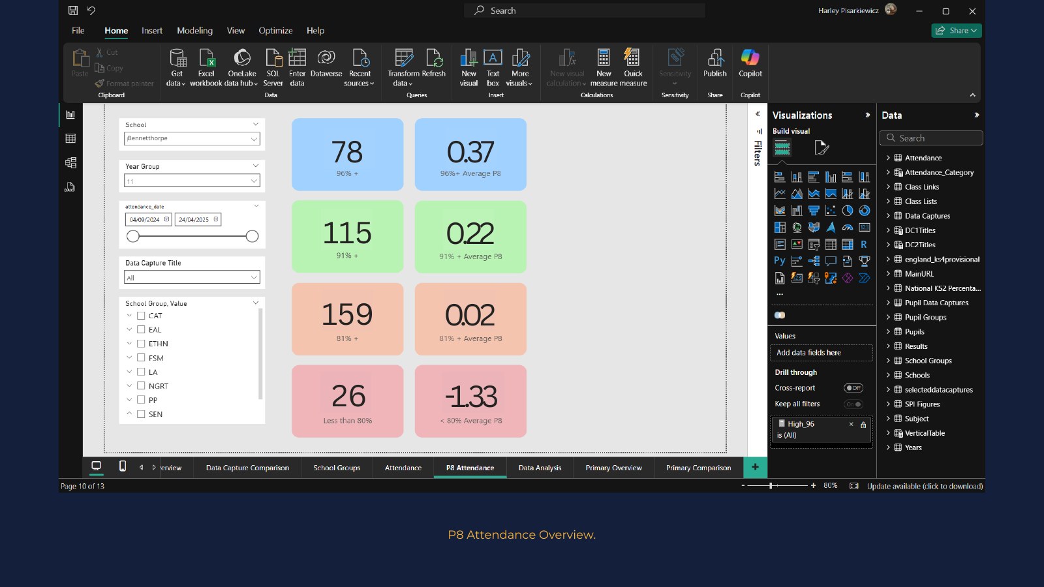Switch to School Groups page tab
The width and height of the screenshot is (1044, 587).
pyautogui.click(x=337, y=468)
